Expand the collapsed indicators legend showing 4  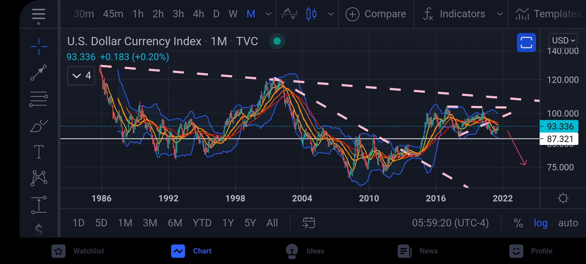click(81, 76)
